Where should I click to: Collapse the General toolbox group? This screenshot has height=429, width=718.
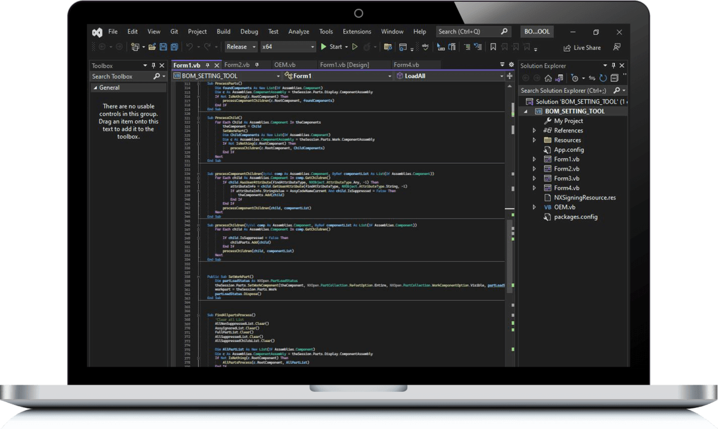click(95, 87)
